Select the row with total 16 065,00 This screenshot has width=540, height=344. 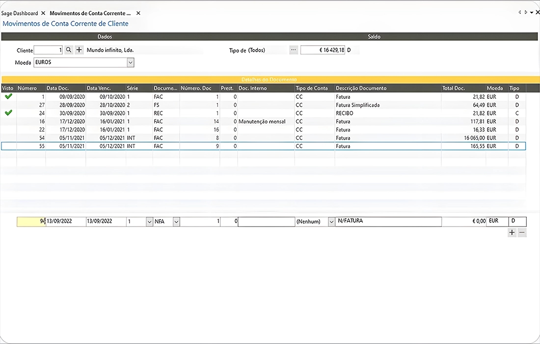click(264, 138)
